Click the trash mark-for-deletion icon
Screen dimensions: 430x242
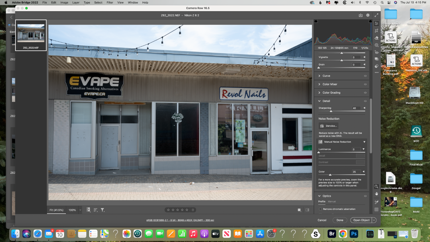pos(193,210)
